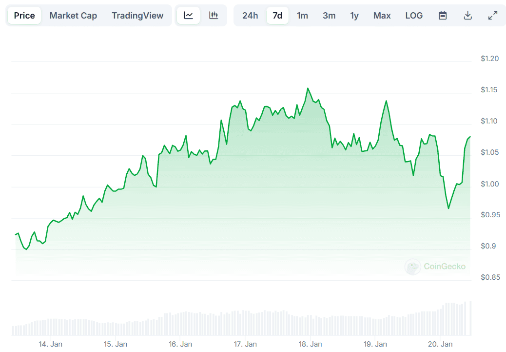Click the 15. Jan date label
This screenshot has height=352, width=506.
115,344
